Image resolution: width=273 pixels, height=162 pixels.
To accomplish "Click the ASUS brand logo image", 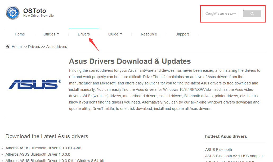I will [35, 84].
